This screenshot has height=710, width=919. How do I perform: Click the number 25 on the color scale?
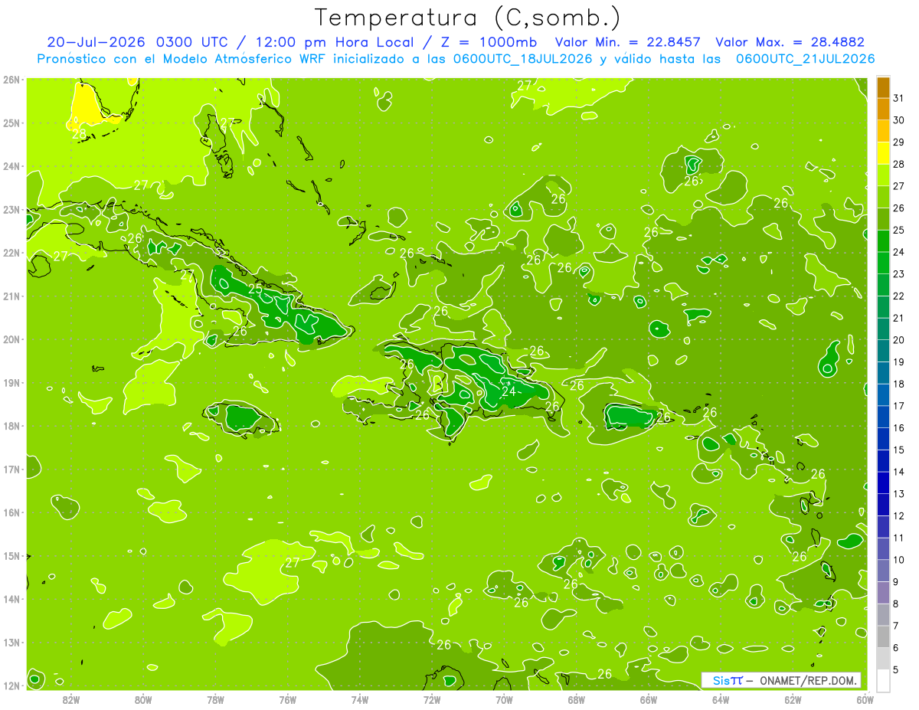tap(898, 230)
